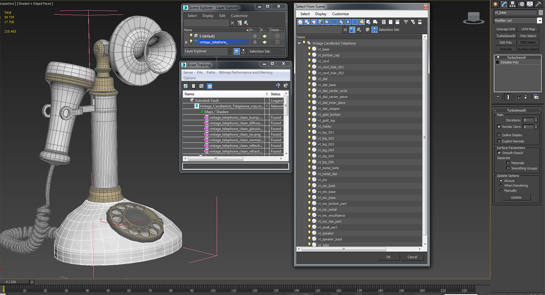Click Refresh icon in Asset Tracking toolbar
Viewport: 545px width, 295px height.
[186, 86]
